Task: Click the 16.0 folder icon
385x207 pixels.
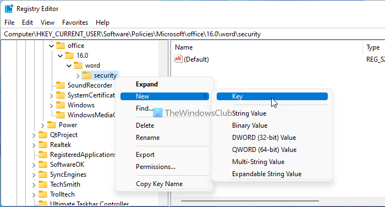Action: click(x=69, y=56)
